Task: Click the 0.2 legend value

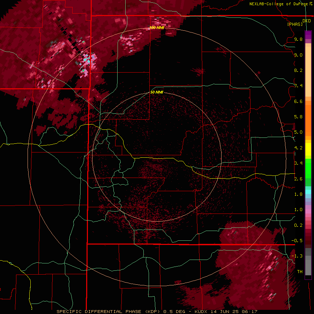Action: [x=298, y=225]
